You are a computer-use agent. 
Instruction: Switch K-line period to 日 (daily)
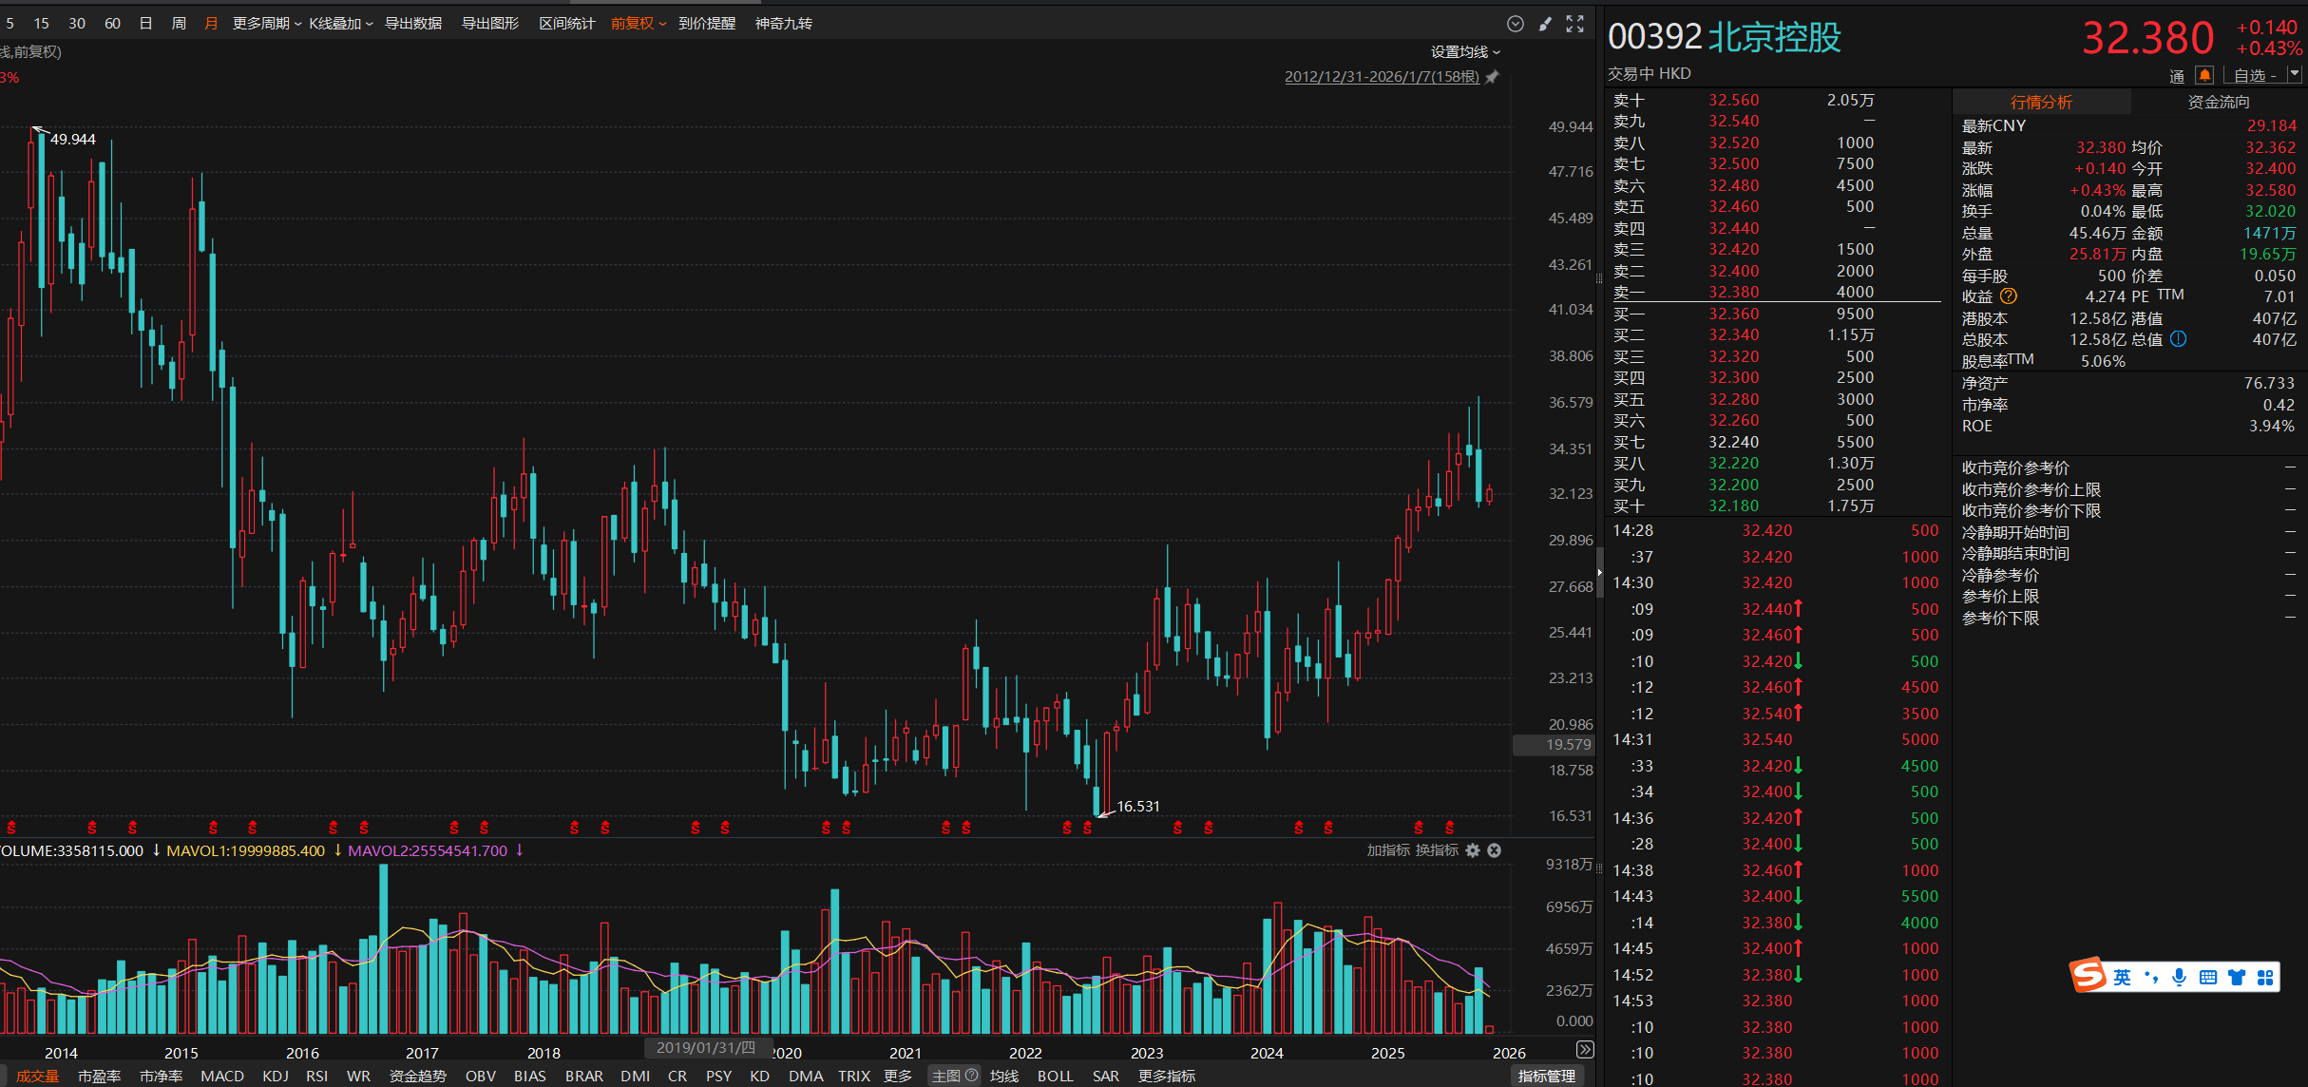[x=145, y=24]
